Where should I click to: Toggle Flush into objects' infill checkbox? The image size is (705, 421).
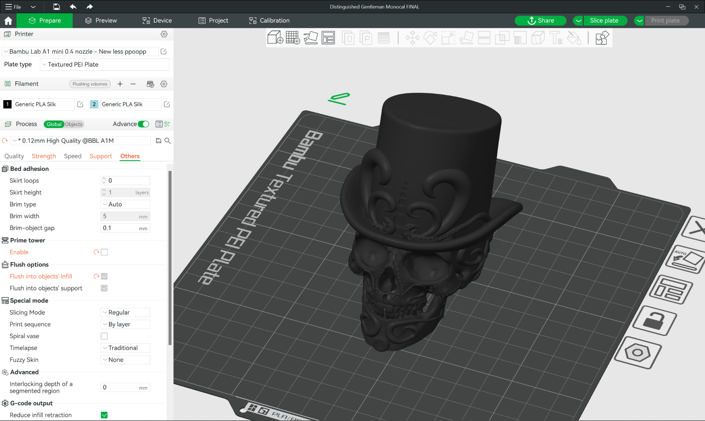click(x=104, y=277)
